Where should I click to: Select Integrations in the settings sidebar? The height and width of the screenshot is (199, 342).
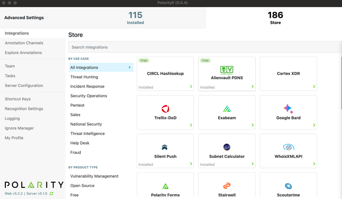tap(33, 33)
